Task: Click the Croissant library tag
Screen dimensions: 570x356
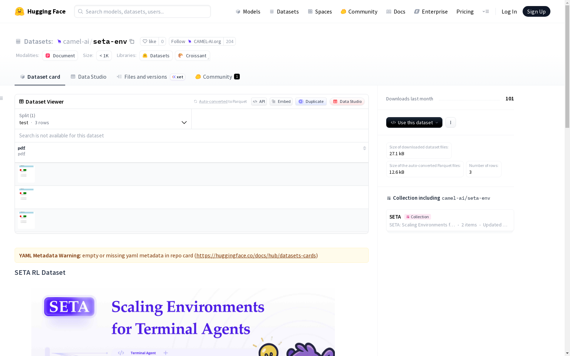Action: coord(192,56)
